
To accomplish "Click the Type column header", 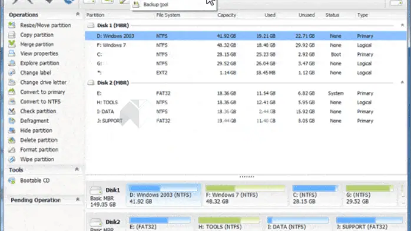I will coord(363,15).
